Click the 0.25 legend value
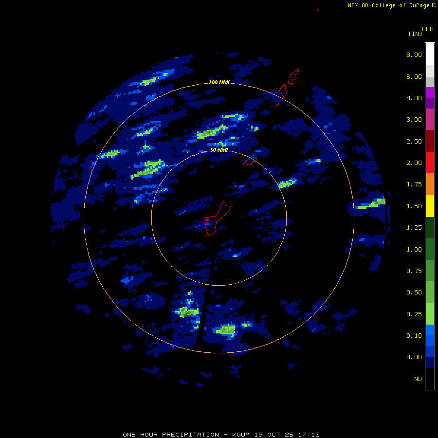 click(x=414, y=314)
